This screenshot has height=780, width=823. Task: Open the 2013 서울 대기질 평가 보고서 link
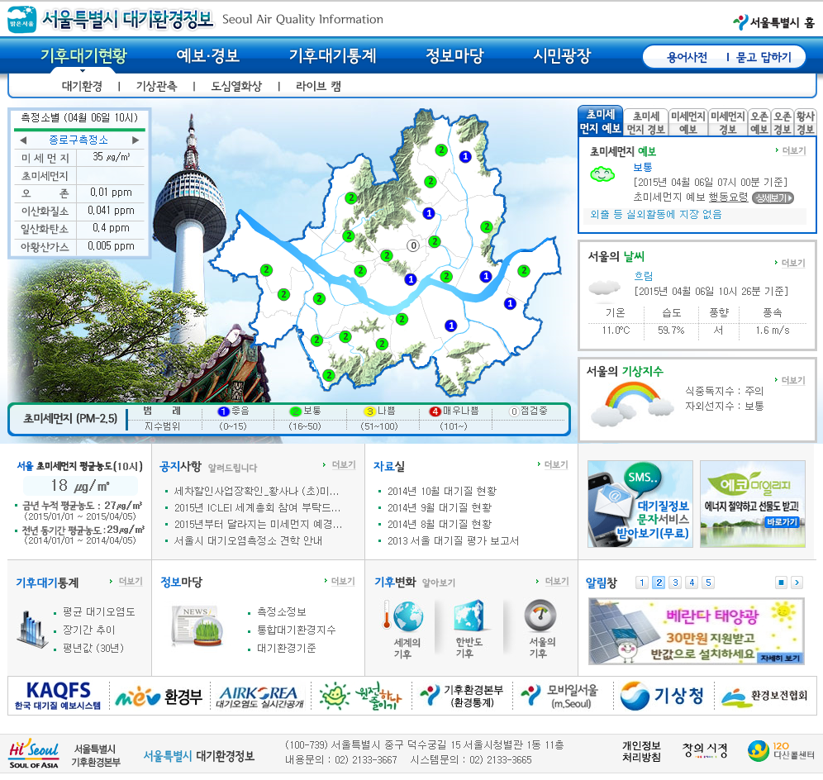(x=453, y=540)
